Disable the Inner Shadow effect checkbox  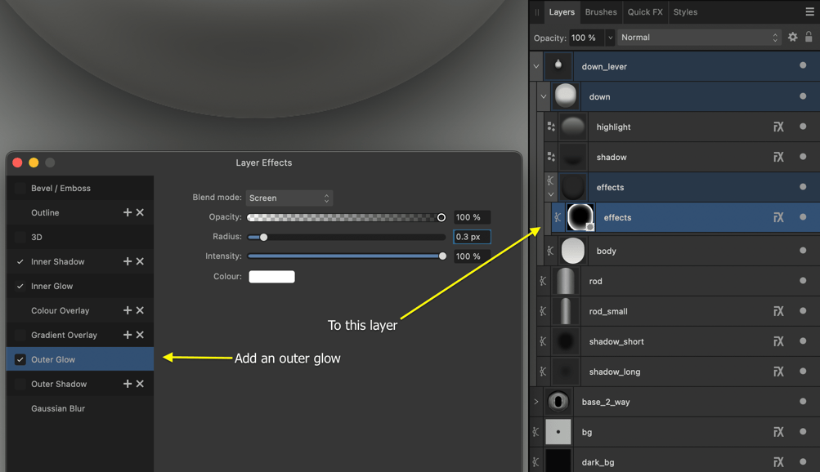(x=20, y=261)
